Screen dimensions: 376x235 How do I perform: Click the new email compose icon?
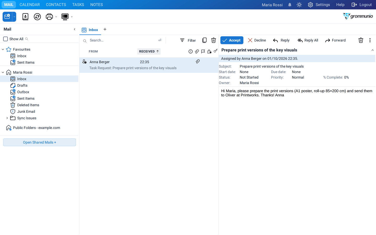point(7,17)
